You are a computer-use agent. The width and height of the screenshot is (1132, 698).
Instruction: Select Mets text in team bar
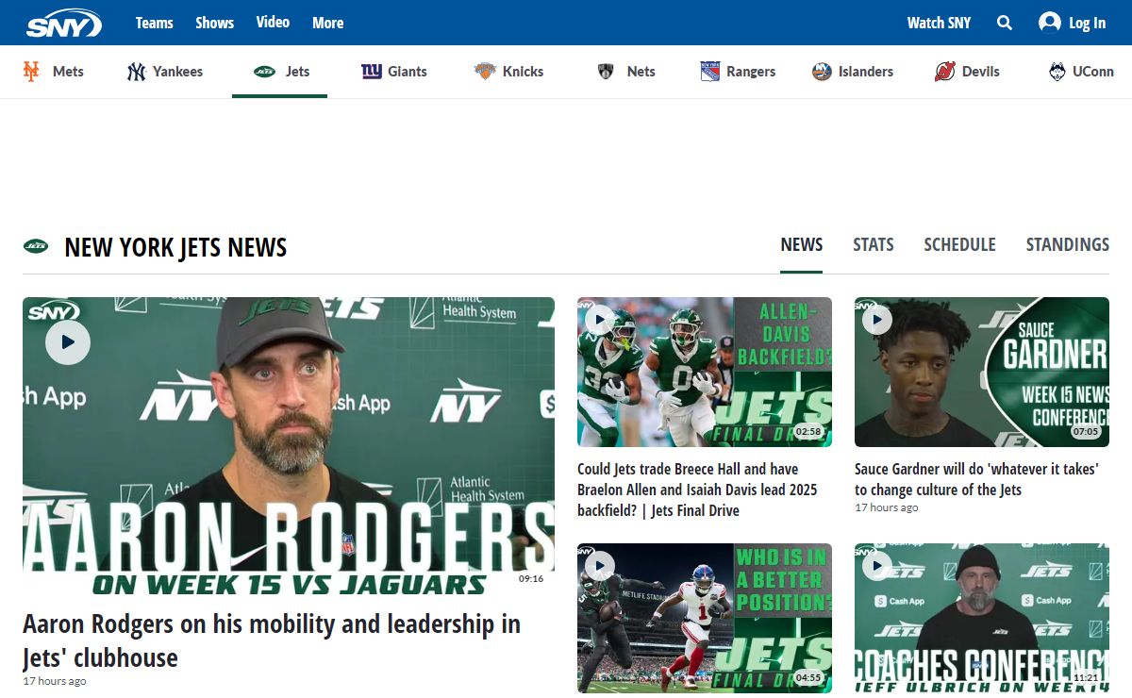click(68, 71)
